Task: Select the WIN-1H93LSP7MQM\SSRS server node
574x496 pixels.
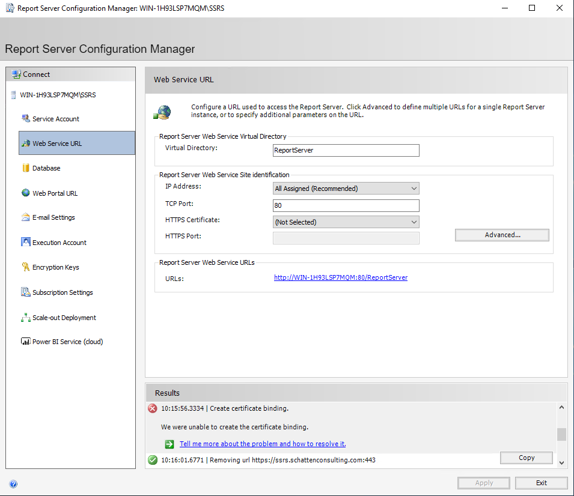Action: 57,95
